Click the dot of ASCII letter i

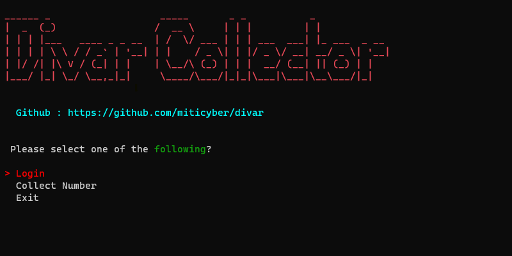pos(47,28)
